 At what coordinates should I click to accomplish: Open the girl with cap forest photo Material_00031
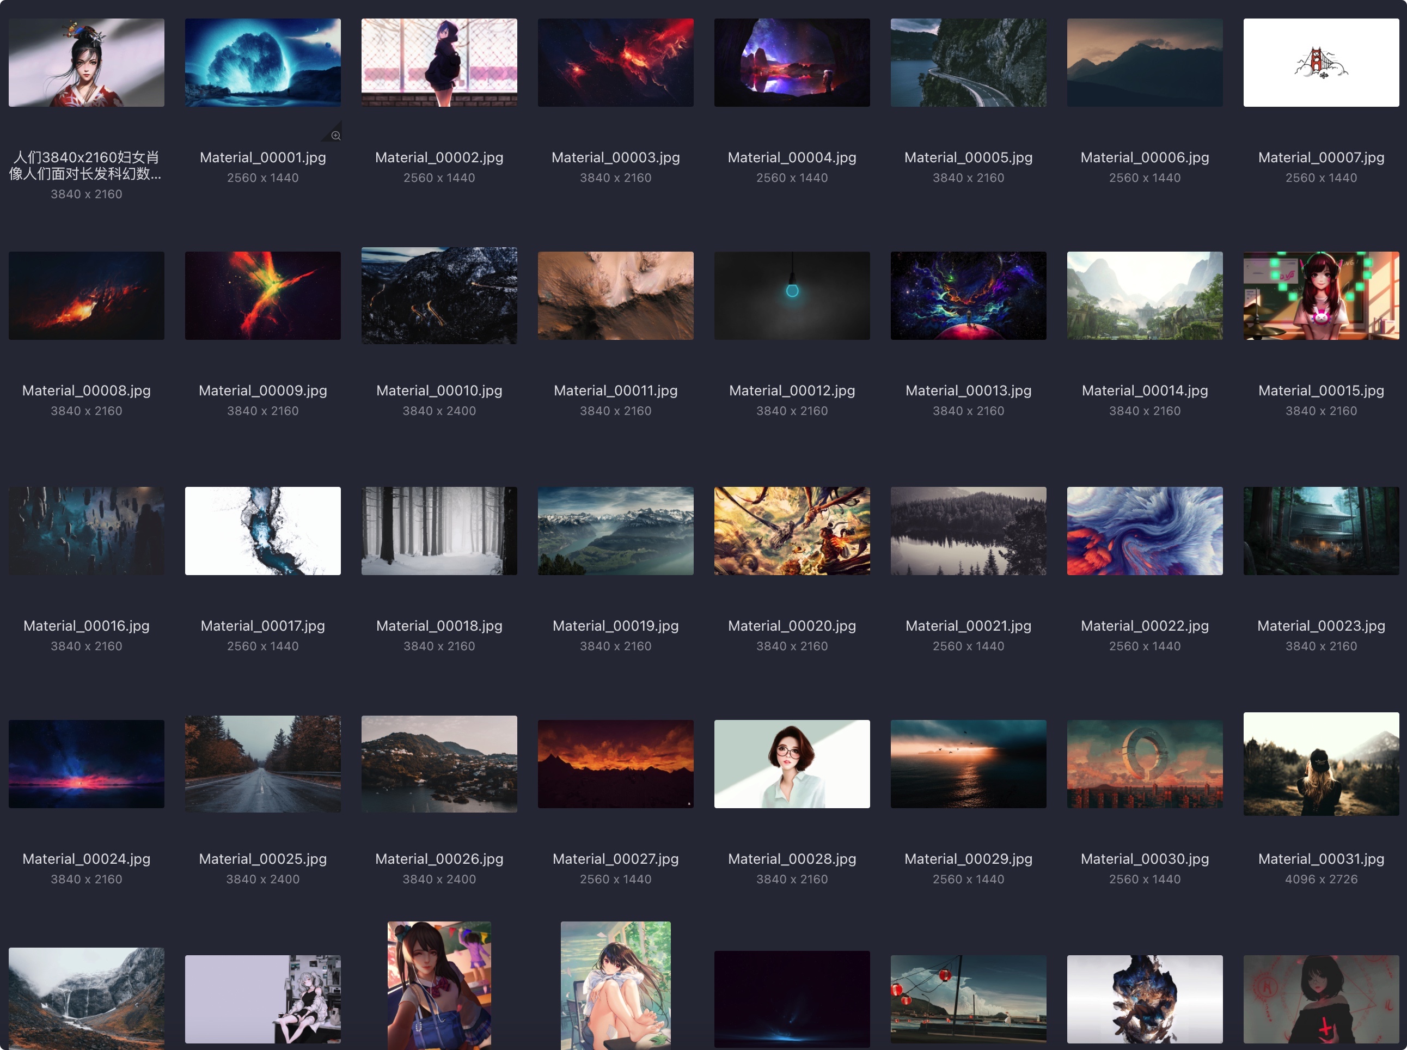(1320, 764)
